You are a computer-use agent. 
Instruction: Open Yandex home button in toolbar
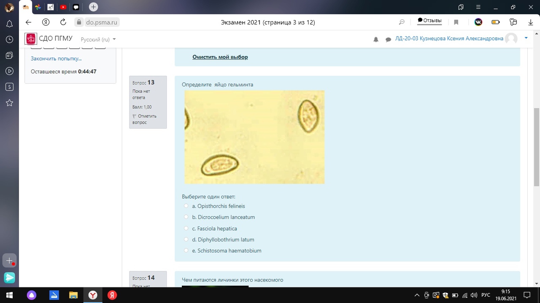(46, 22)
